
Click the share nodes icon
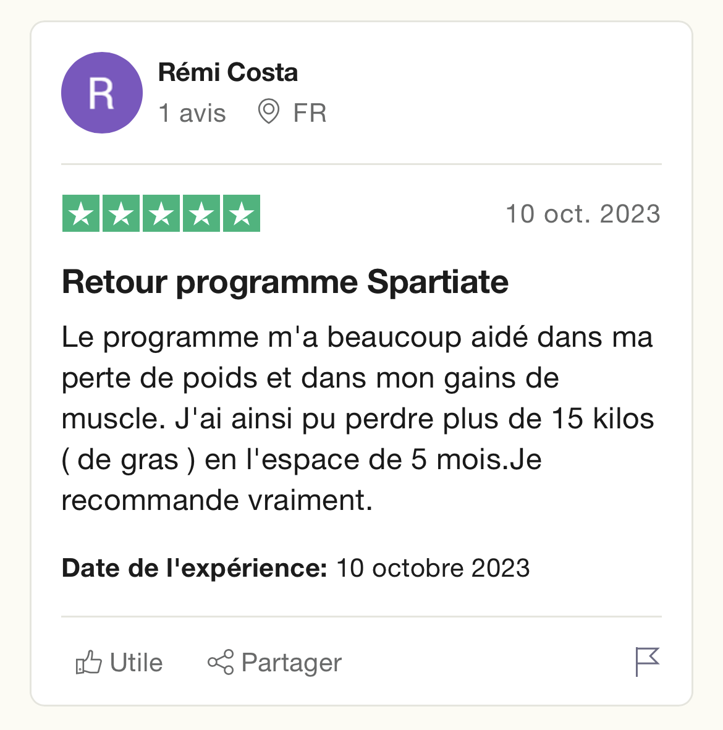221,662
